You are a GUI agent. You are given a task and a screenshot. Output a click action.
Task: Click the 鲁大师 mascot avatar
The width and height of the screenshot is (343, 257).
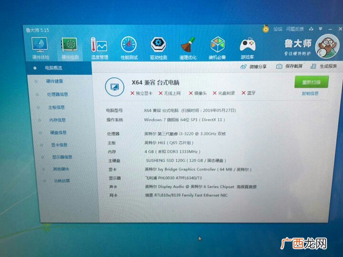pos(327,47)
